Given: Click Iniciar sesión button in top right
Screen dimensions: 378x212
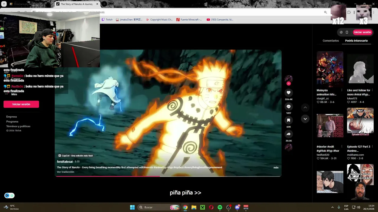Looking at the screenshot, I should click(362, 32).
